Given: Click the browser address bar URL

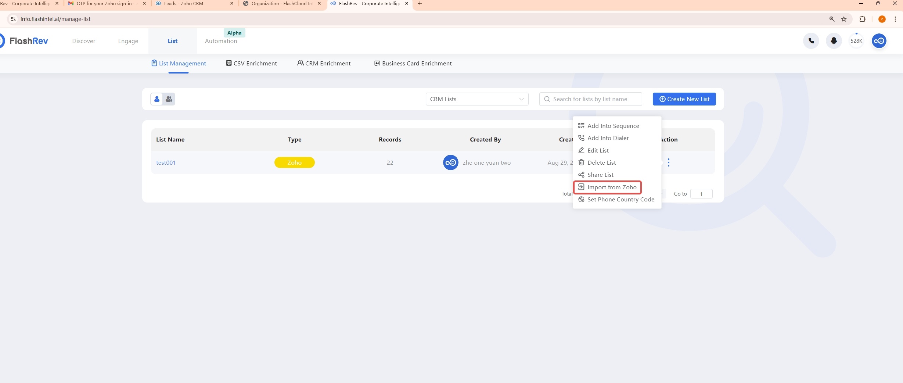Looking at the screenshot, I should coord(55,19).
